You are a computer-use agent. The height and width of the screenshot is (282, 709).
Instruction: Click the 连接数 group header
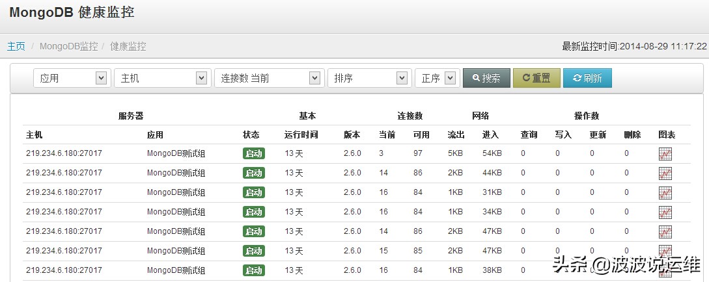[410, 116]
